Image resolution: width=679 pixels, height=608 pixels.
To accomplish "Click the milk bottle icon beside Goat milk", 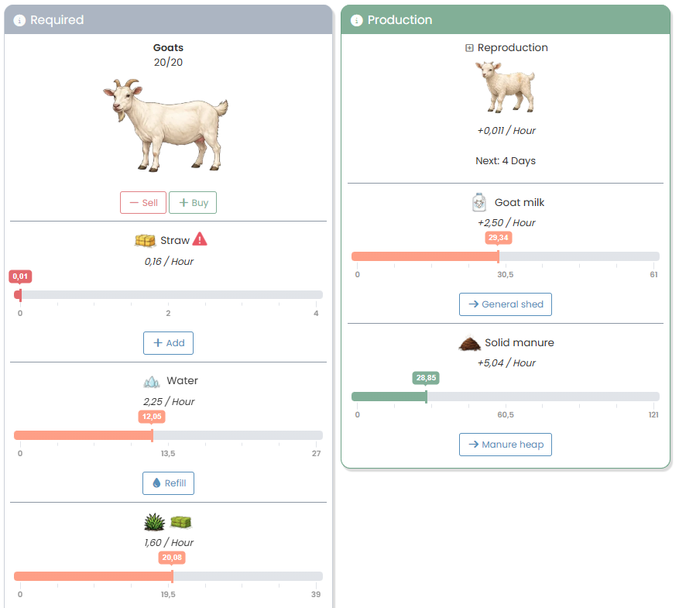I will [478, 202].
